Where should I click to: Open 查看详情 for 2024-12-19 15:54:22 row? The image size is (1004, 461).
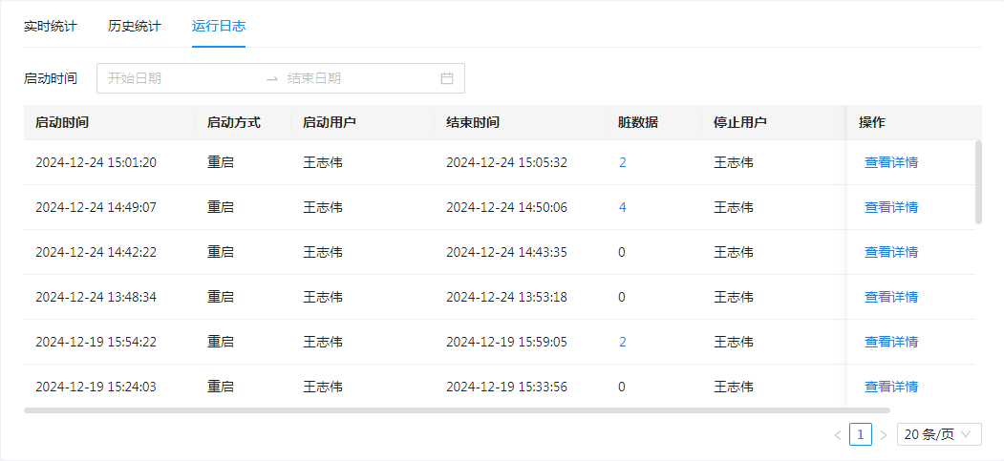[890, 342]
